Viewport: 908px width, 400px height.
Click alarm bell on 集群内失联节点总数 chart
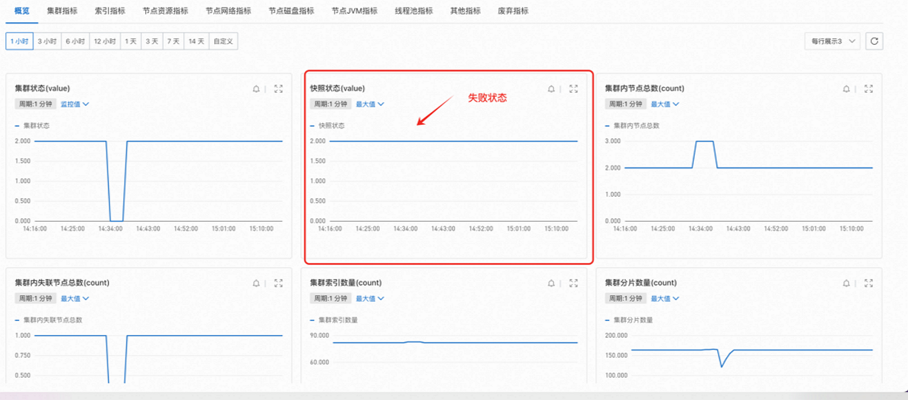[x=256, y=283]
